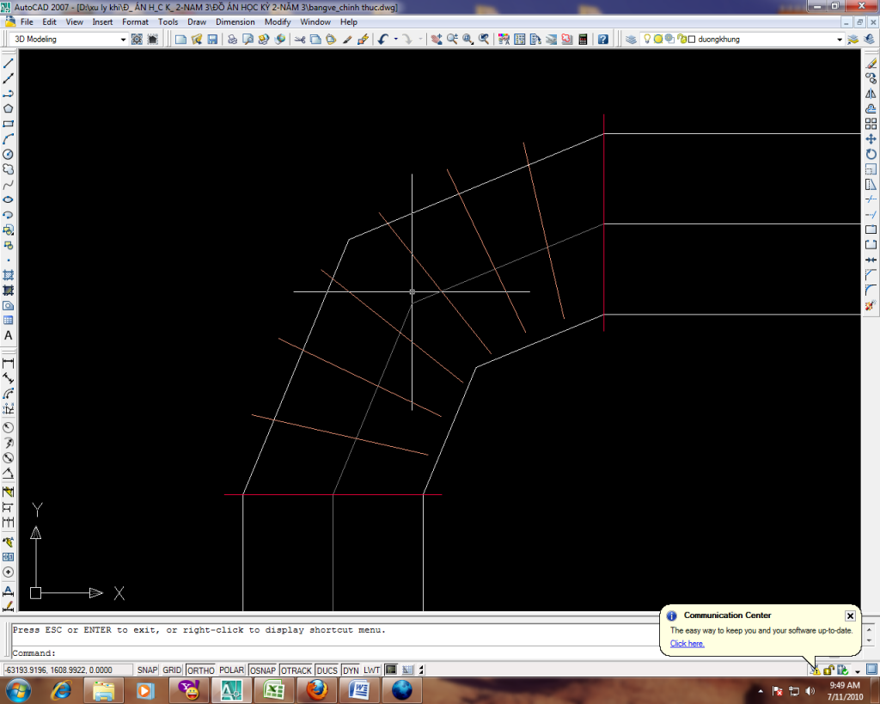This screenshot has height=704, width=880.
Task: Open the duongkhung layer dropdown
Action: pos(839,40)
